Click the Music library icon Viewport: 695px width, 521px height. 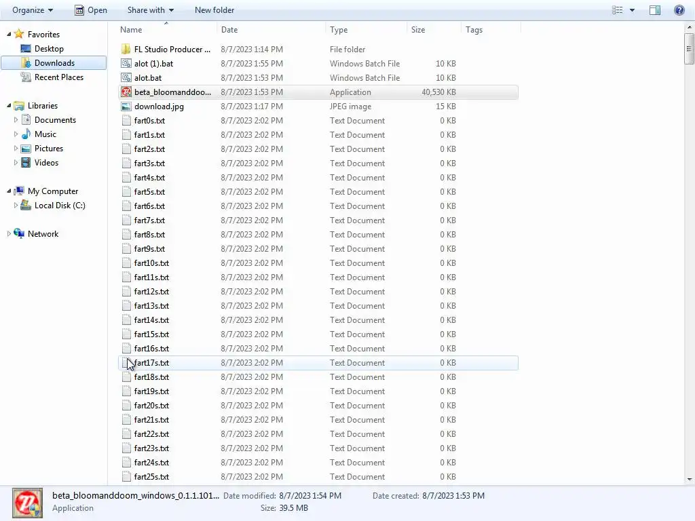(26, 134)
